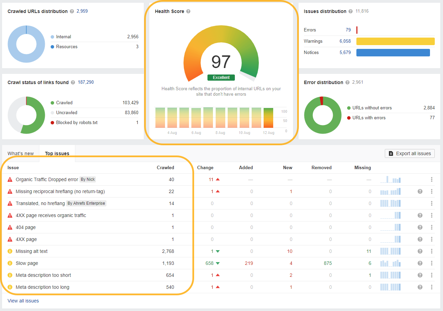The height and width of the screenshot is (311, 443).
Task: Open the View all issues link
Action: click(x=23, y=301)
